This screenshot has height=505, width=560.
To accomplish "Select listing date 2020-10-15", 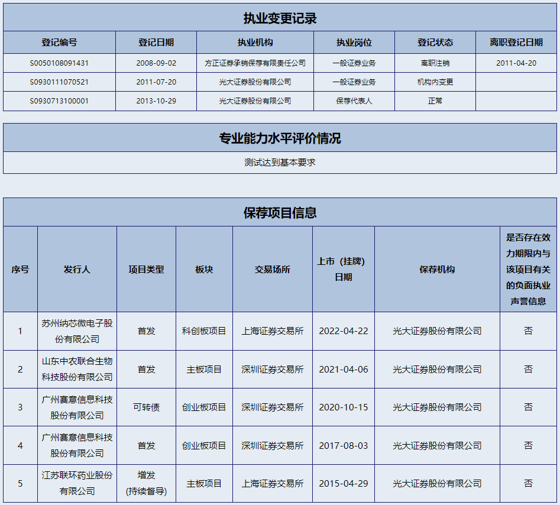I will [x=343, y=407].
